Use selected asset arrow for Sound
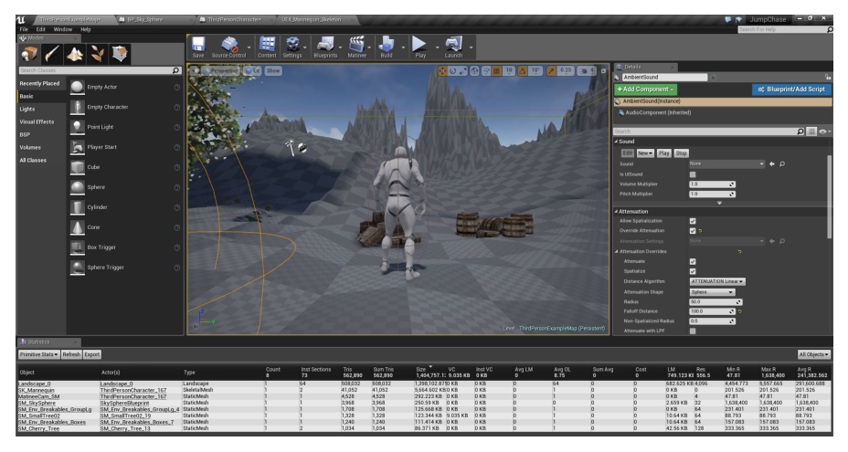Image resolution: width=848 pixels, height=452 pixels. (x=772, y=163)
